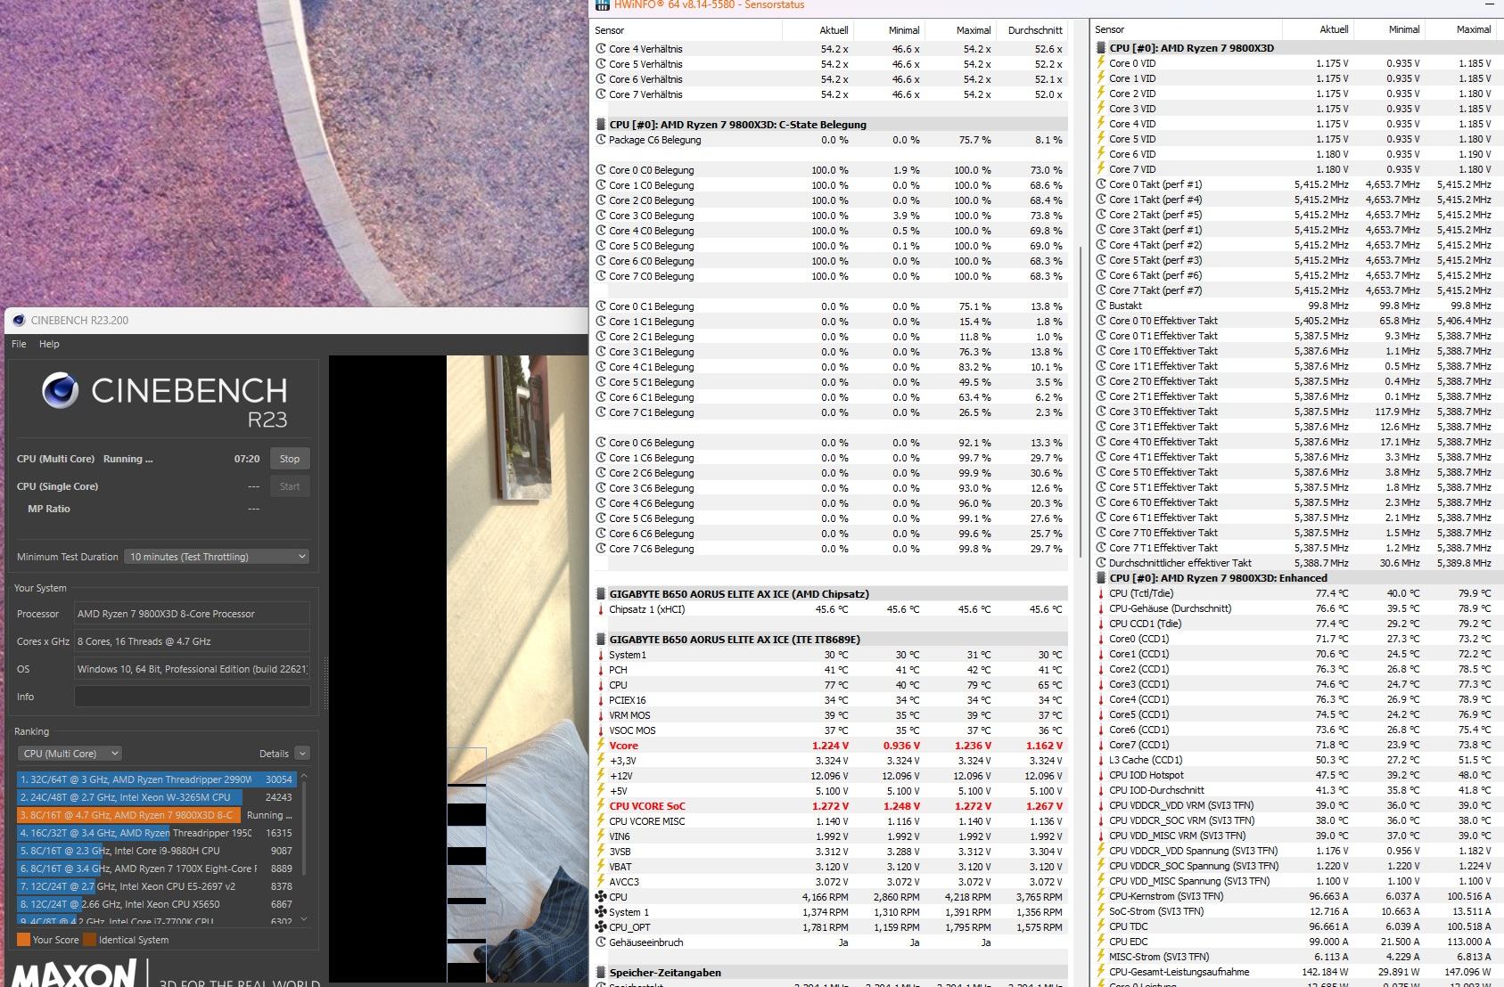
Task: Select the PCIEX16 temperature row
Action: (x=830, y=700)
